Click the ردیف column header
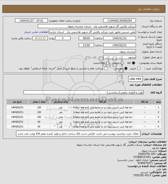This screenshot has width=168, height=184. [158, 102]
